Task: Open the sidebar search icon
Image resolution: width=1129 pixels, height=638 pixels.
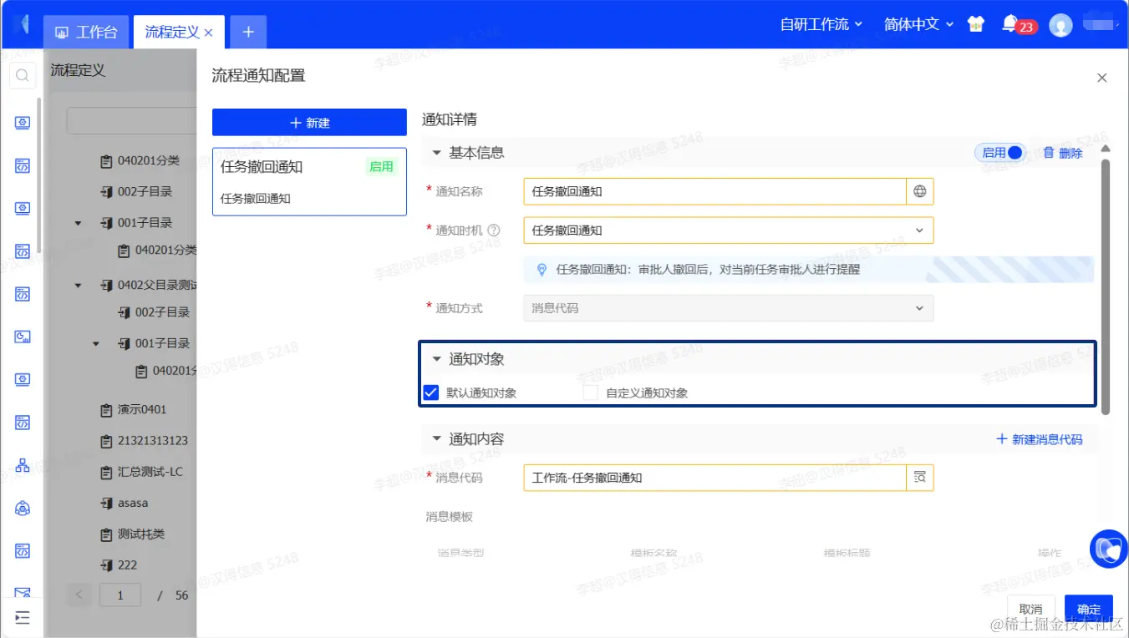Action: point(23,76)
